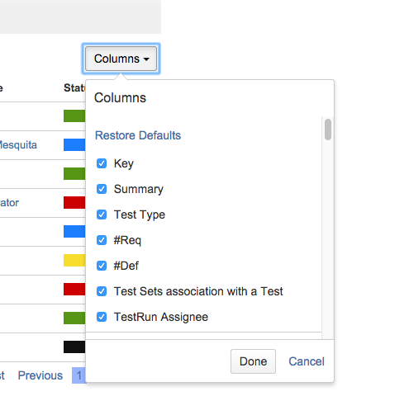The height and width of the screenshot is (415, 409).
Task: Click the yellow status bar
Action: (74, 260)
